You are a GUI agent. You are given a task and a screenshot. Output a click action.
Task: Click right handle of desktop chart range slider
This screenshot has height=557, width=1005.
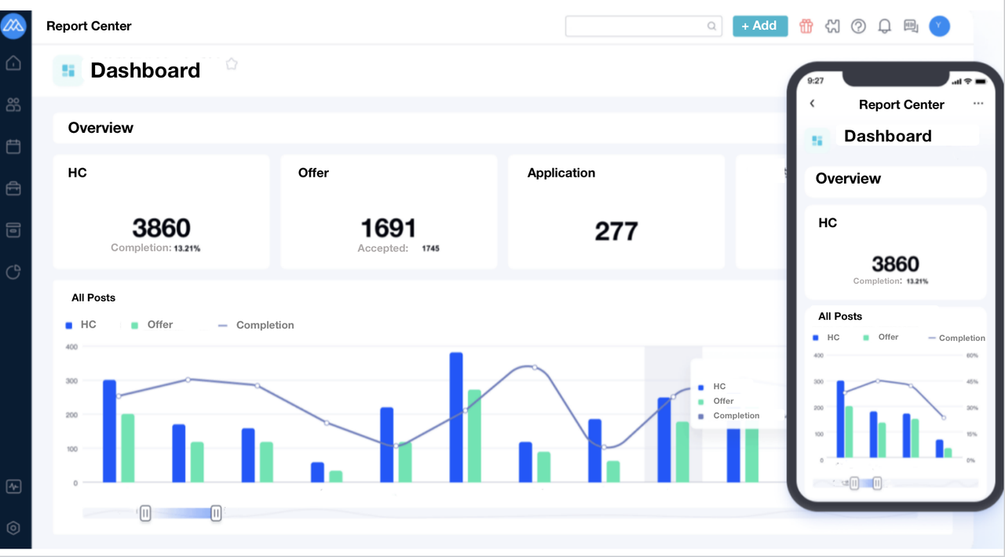[216, 513]
